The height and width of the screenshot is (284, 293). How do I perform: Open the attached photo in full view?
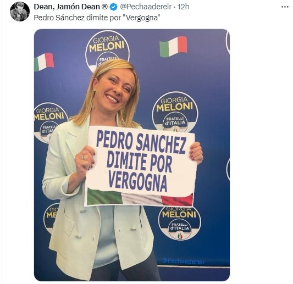(x=132, y=155)
